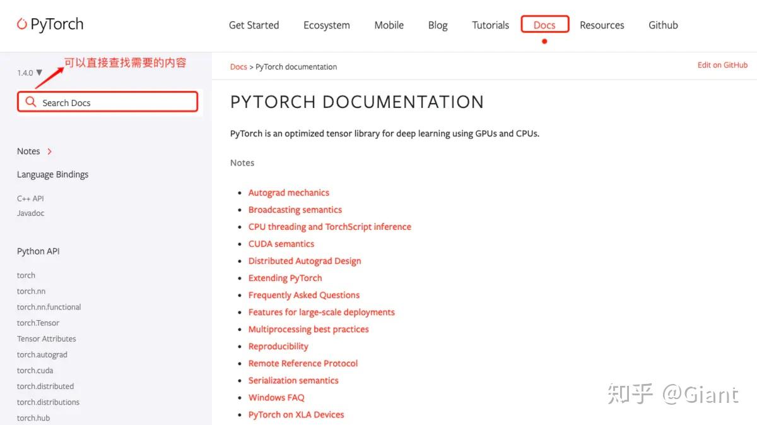Switch to the Tutorials section
Viewport: 757px width, 425px height.
click(x=490, y=25)
